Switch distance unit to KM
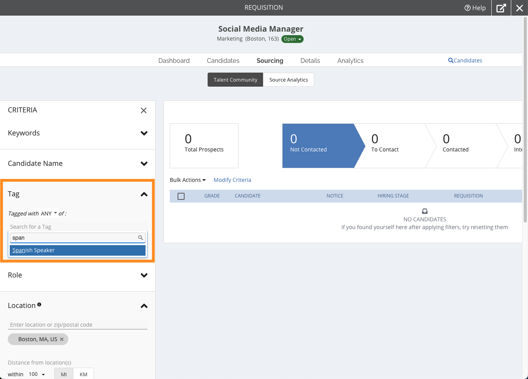The image size is (528, 379). point(84,374)
